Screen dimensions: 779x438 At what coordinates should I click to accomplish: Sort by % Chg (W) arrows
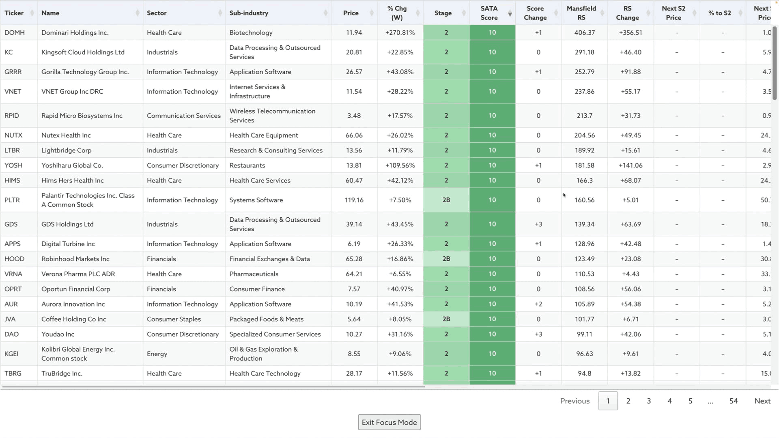click(417, 13)
